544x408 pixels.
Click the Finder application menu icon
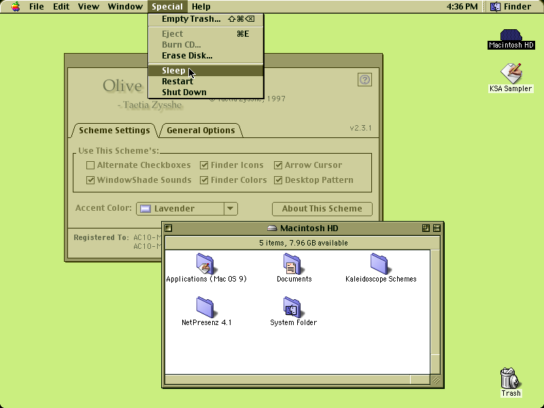495,7
